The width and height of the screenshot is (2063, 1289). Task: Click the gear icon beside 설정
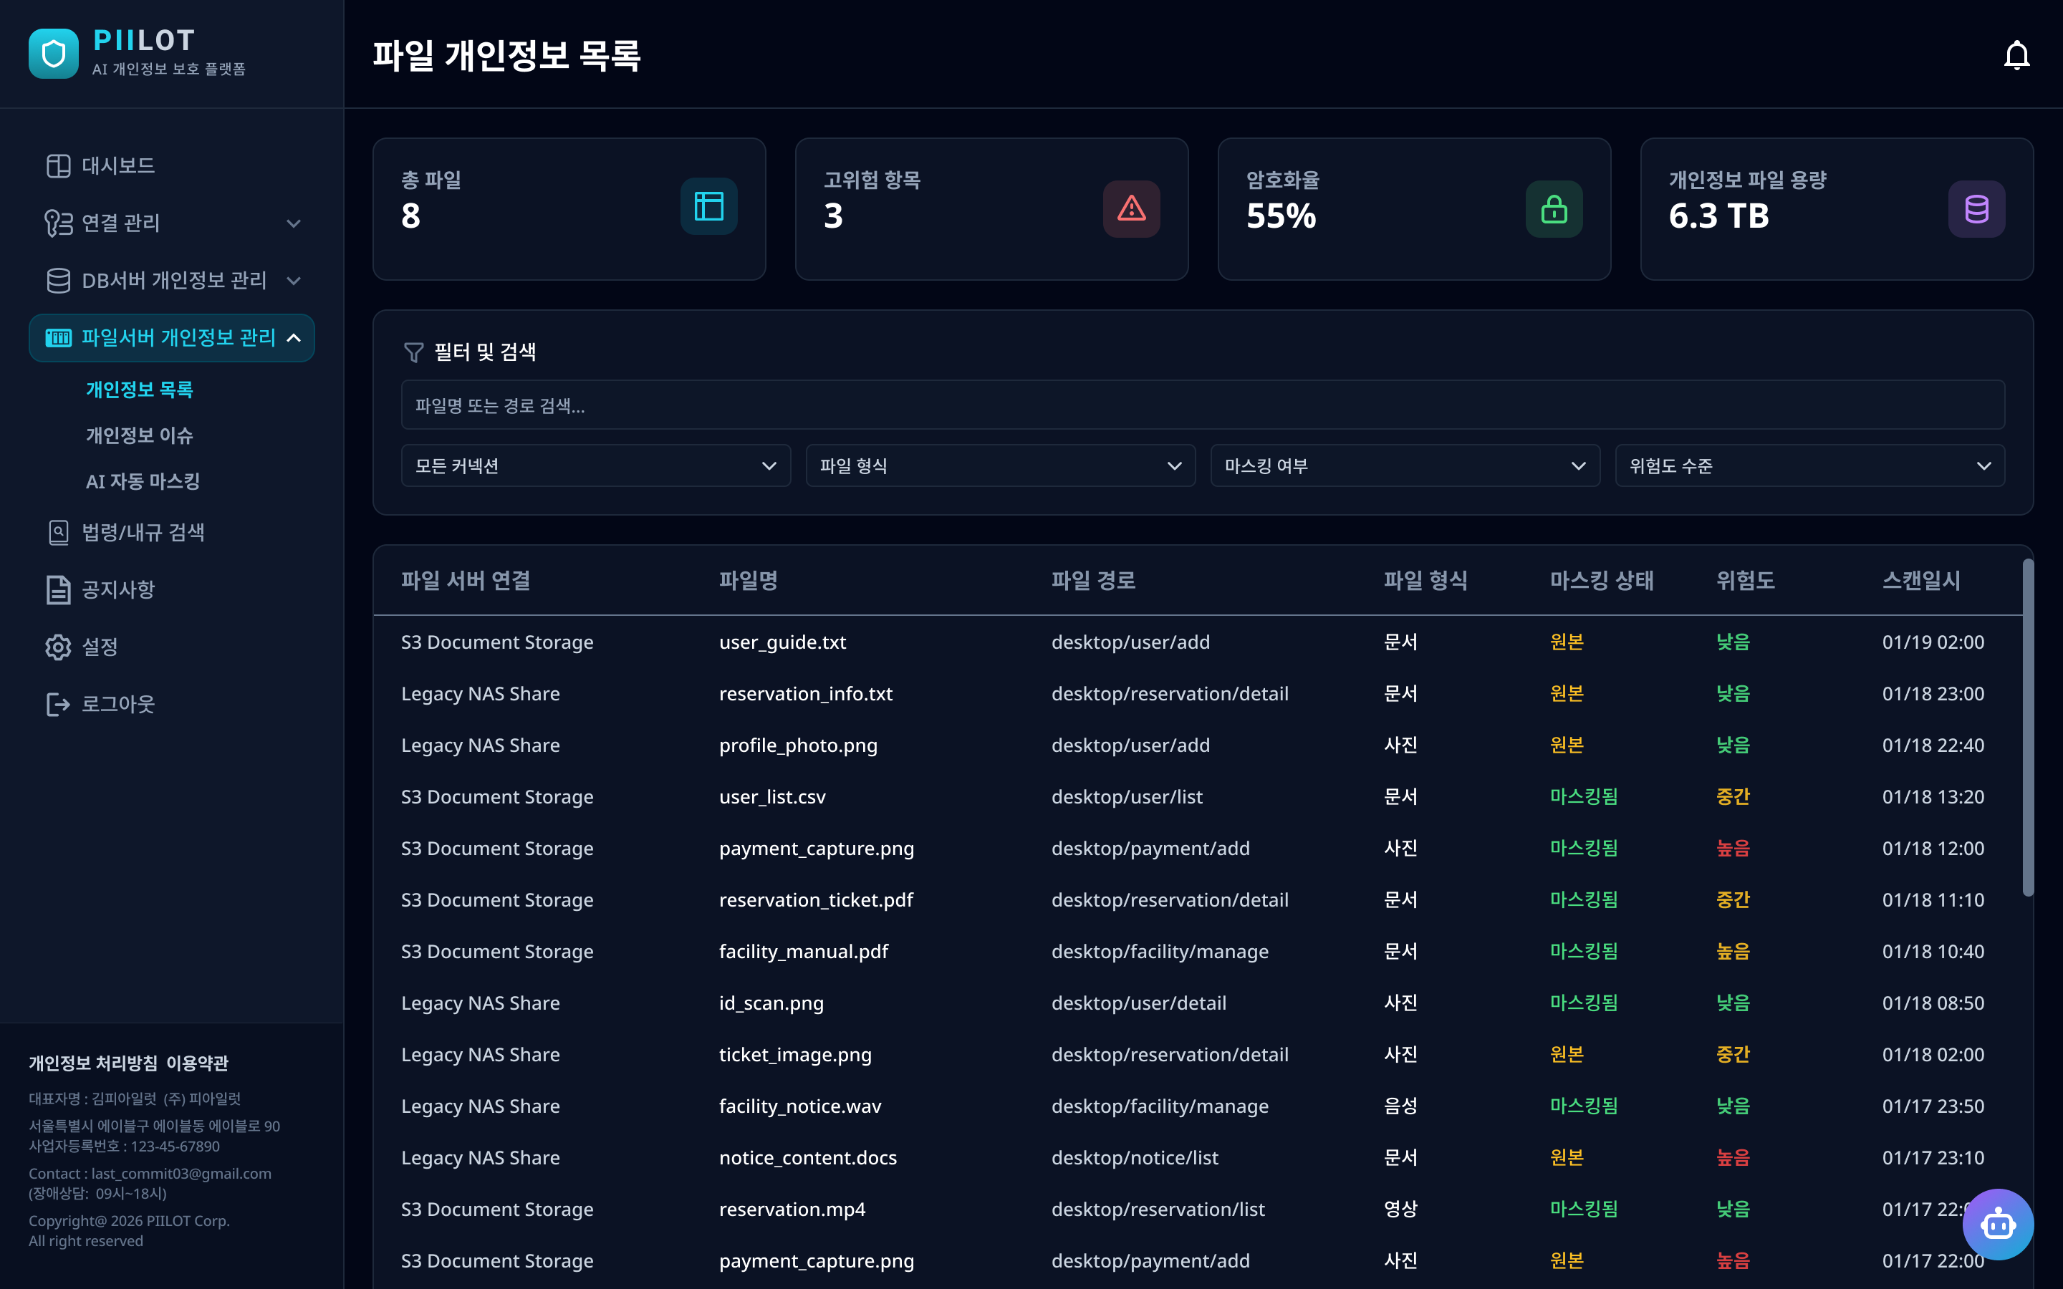tap(58, 647)
